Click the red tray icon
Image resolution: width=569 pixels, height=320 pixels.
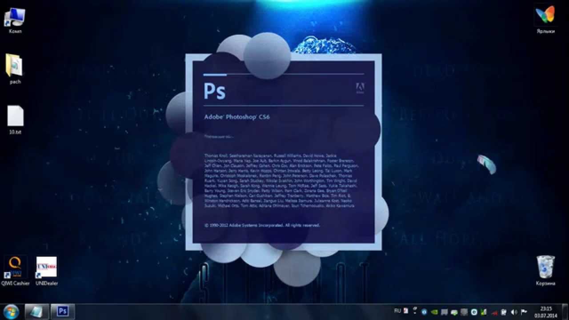click(x=495, y=313)
